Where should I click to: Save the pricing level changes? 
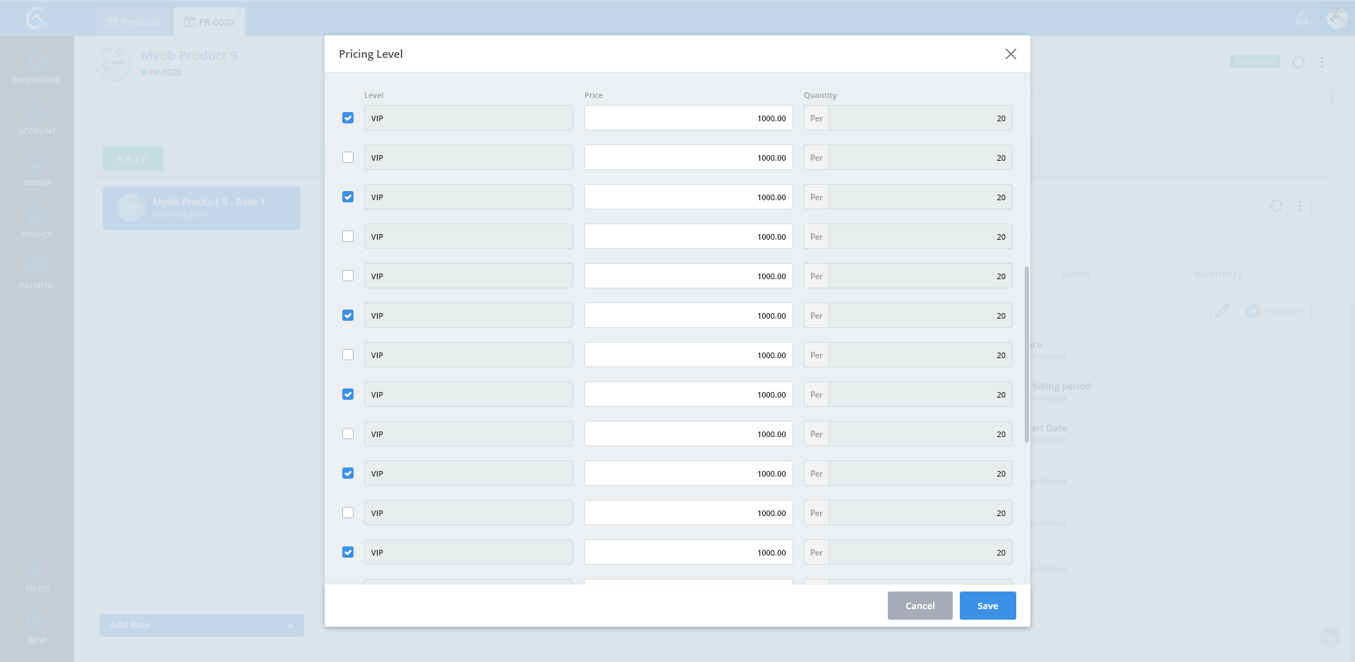tap(987, 606)
